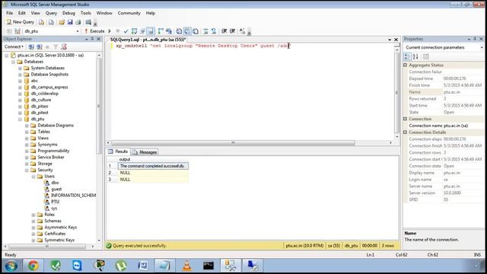Click the Object Explorer disconnect icon
The image size is (487, 274).
pos(40,46)
